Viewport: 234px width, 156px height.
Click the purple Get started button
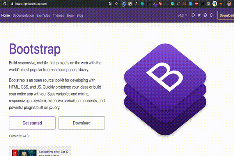32,123
